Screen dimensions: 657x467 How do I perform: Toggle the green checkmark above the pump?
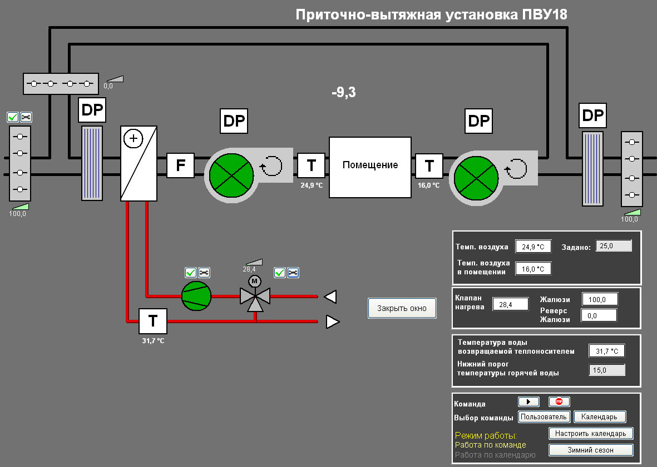click(x=191, y=273)
